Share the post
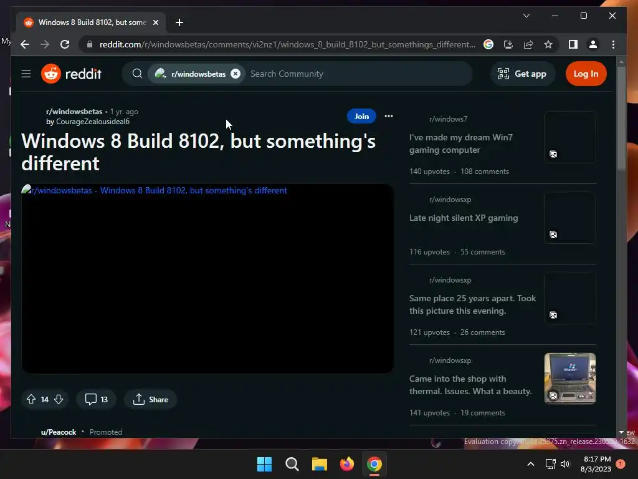The image size is (638, 479). coord(150,400)
